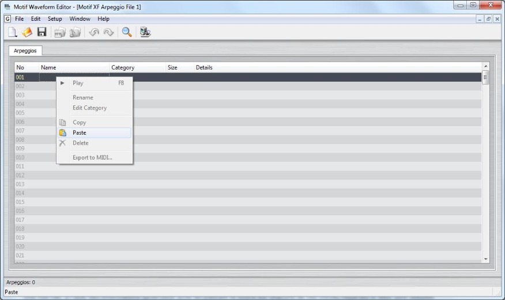This screenshot has width=505, height=300.
Task: Select arpeggio row 001
Action: coord(248,77)
